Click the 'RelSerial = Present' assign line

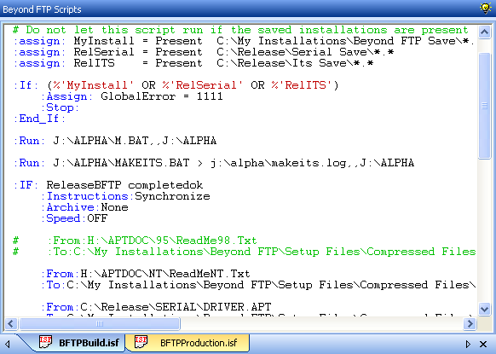[x=204, y=52]
